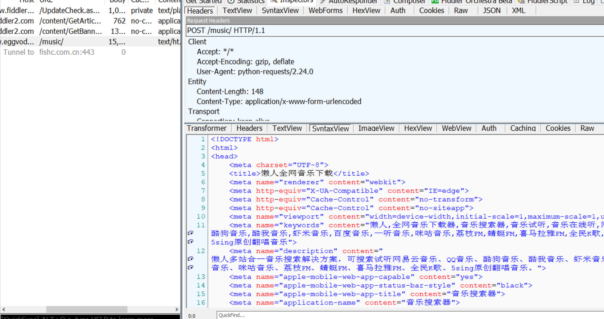This screenshot has width=604, height=319.
Task: Click the private Caching cell of UpdateCheck session
Action: pos(142,11)
